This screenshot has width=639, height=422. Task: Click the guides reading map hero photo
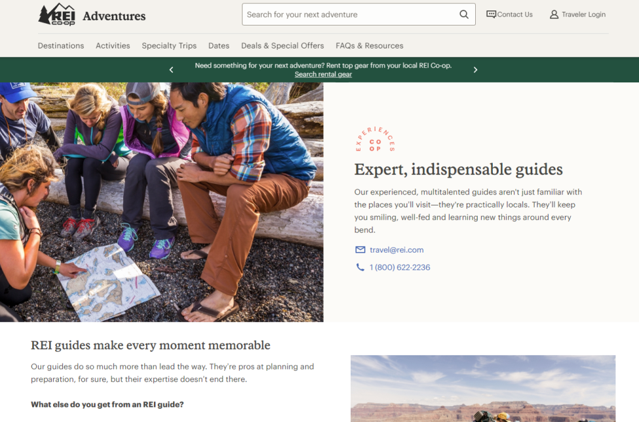coord(161,202)
